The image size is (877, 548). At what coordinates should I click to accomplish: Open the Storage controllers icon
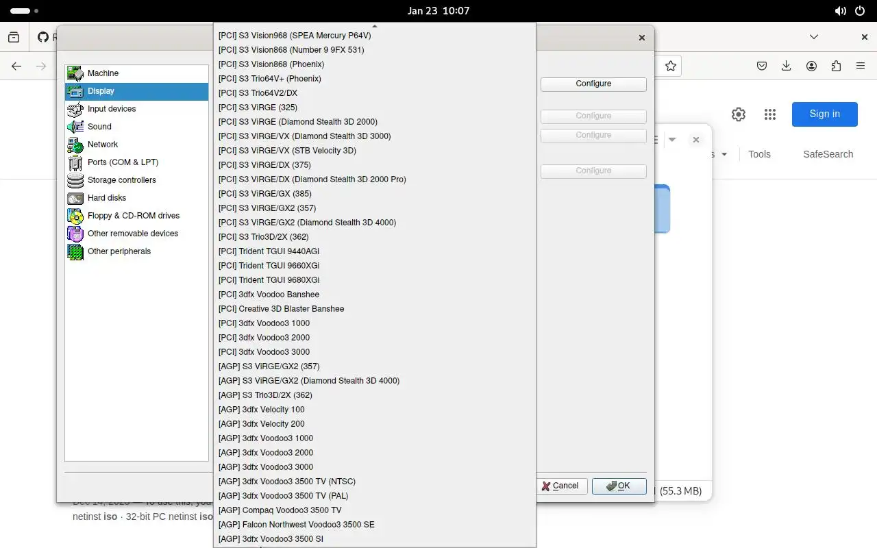[75, 180]
